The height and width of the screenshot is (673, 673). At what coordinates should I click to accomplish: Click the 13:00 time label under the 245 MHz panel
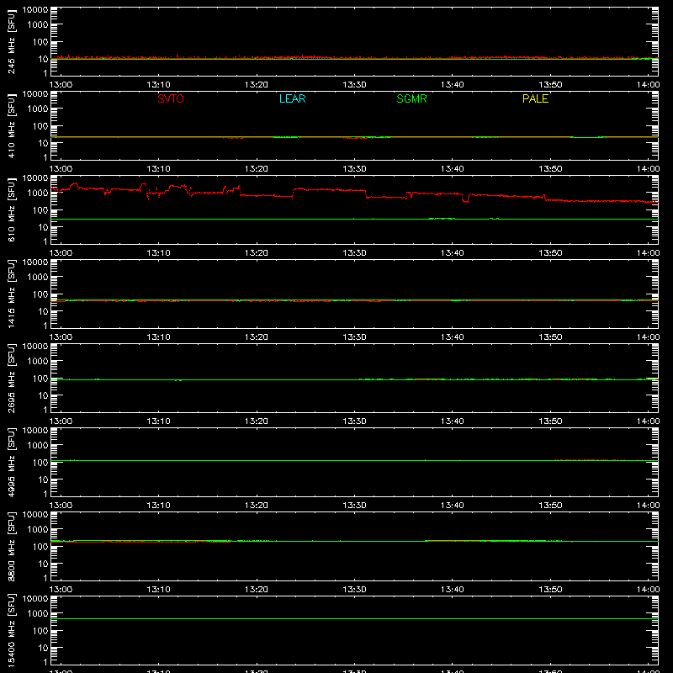(x=61, y=85)
